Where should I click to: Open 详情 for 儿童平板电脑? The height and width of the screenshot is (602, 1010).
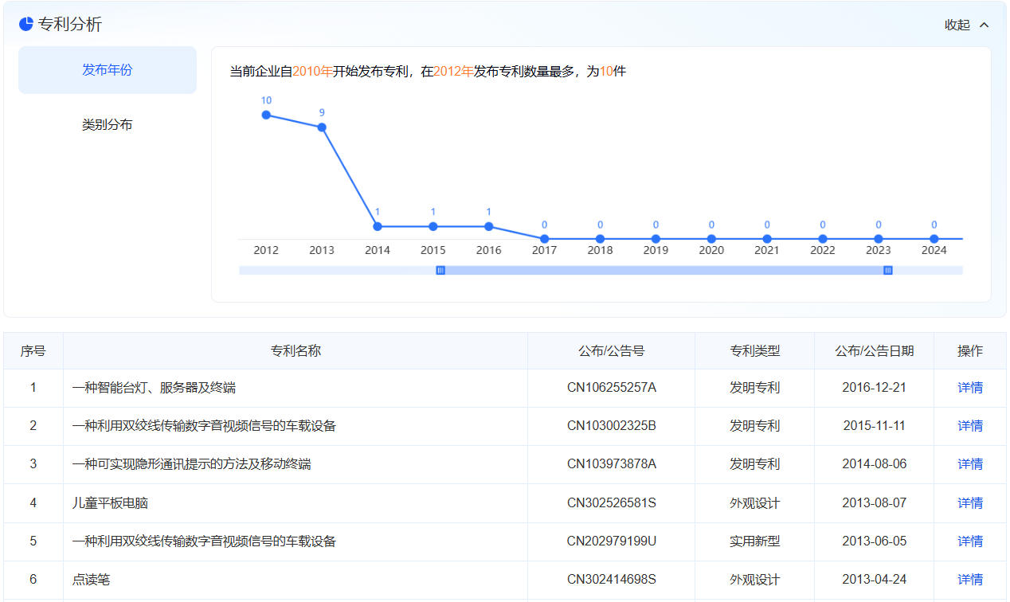pyautogui.click(x=969, y=503)
